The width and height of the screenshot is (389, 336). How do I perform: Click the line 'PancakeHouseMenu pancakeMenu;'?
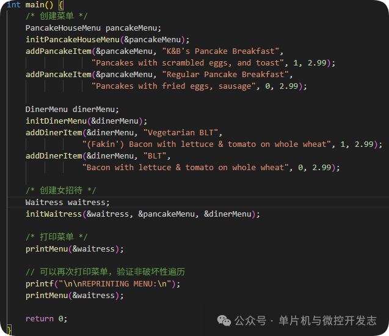click(x=93, y=28)
